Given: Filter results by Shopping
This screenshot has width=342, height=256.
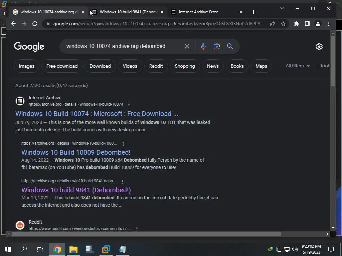Looking at the screenshot, I should (x=185, y=66).
